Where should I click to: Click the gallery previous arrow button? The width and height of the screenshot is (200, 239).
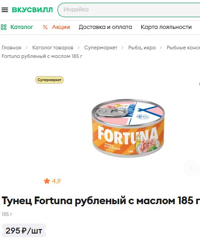tap(191, 168)
